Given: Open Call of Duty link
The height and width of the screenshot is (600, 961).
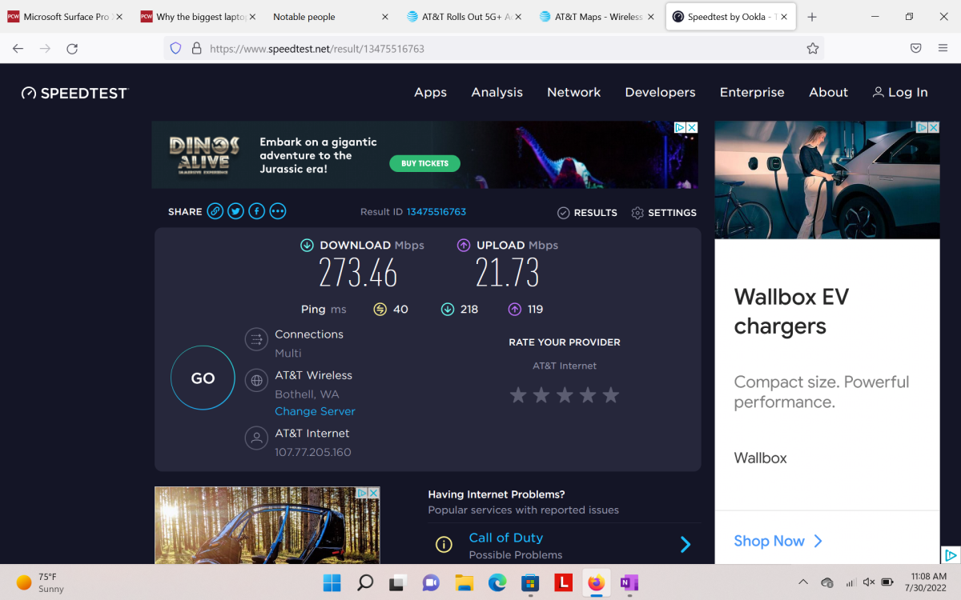Looking at the screenshot, I should [x=506, y=538].
